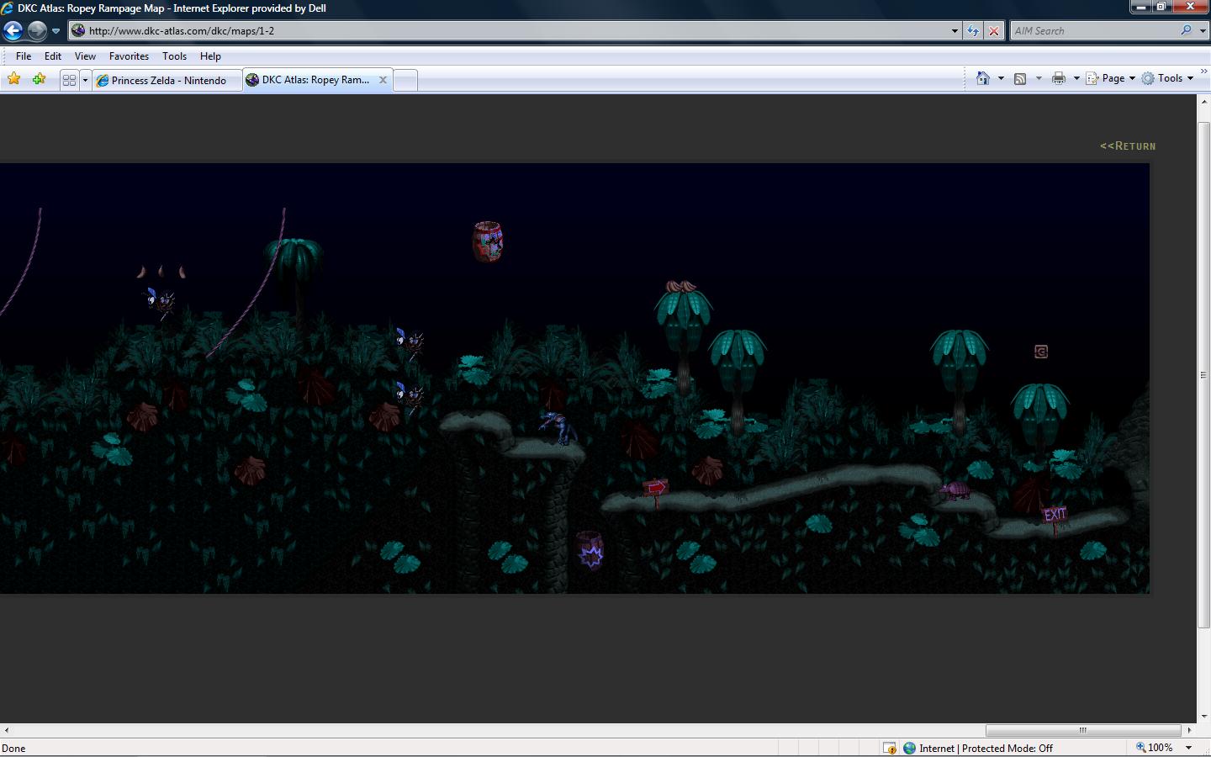This screenshot has width=1211, height=757.
Task: Expand the address bar history dropdown
Action: 955,31
